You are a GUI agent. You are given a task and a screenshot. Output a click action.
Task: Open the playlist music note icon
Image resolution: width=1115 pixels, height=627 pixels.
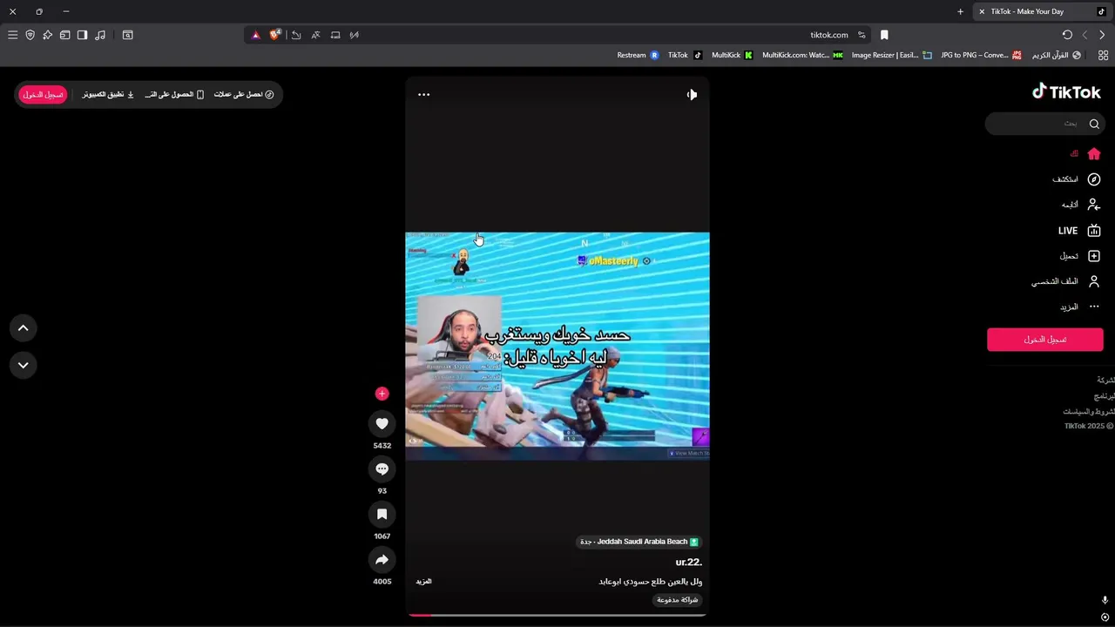100,35
